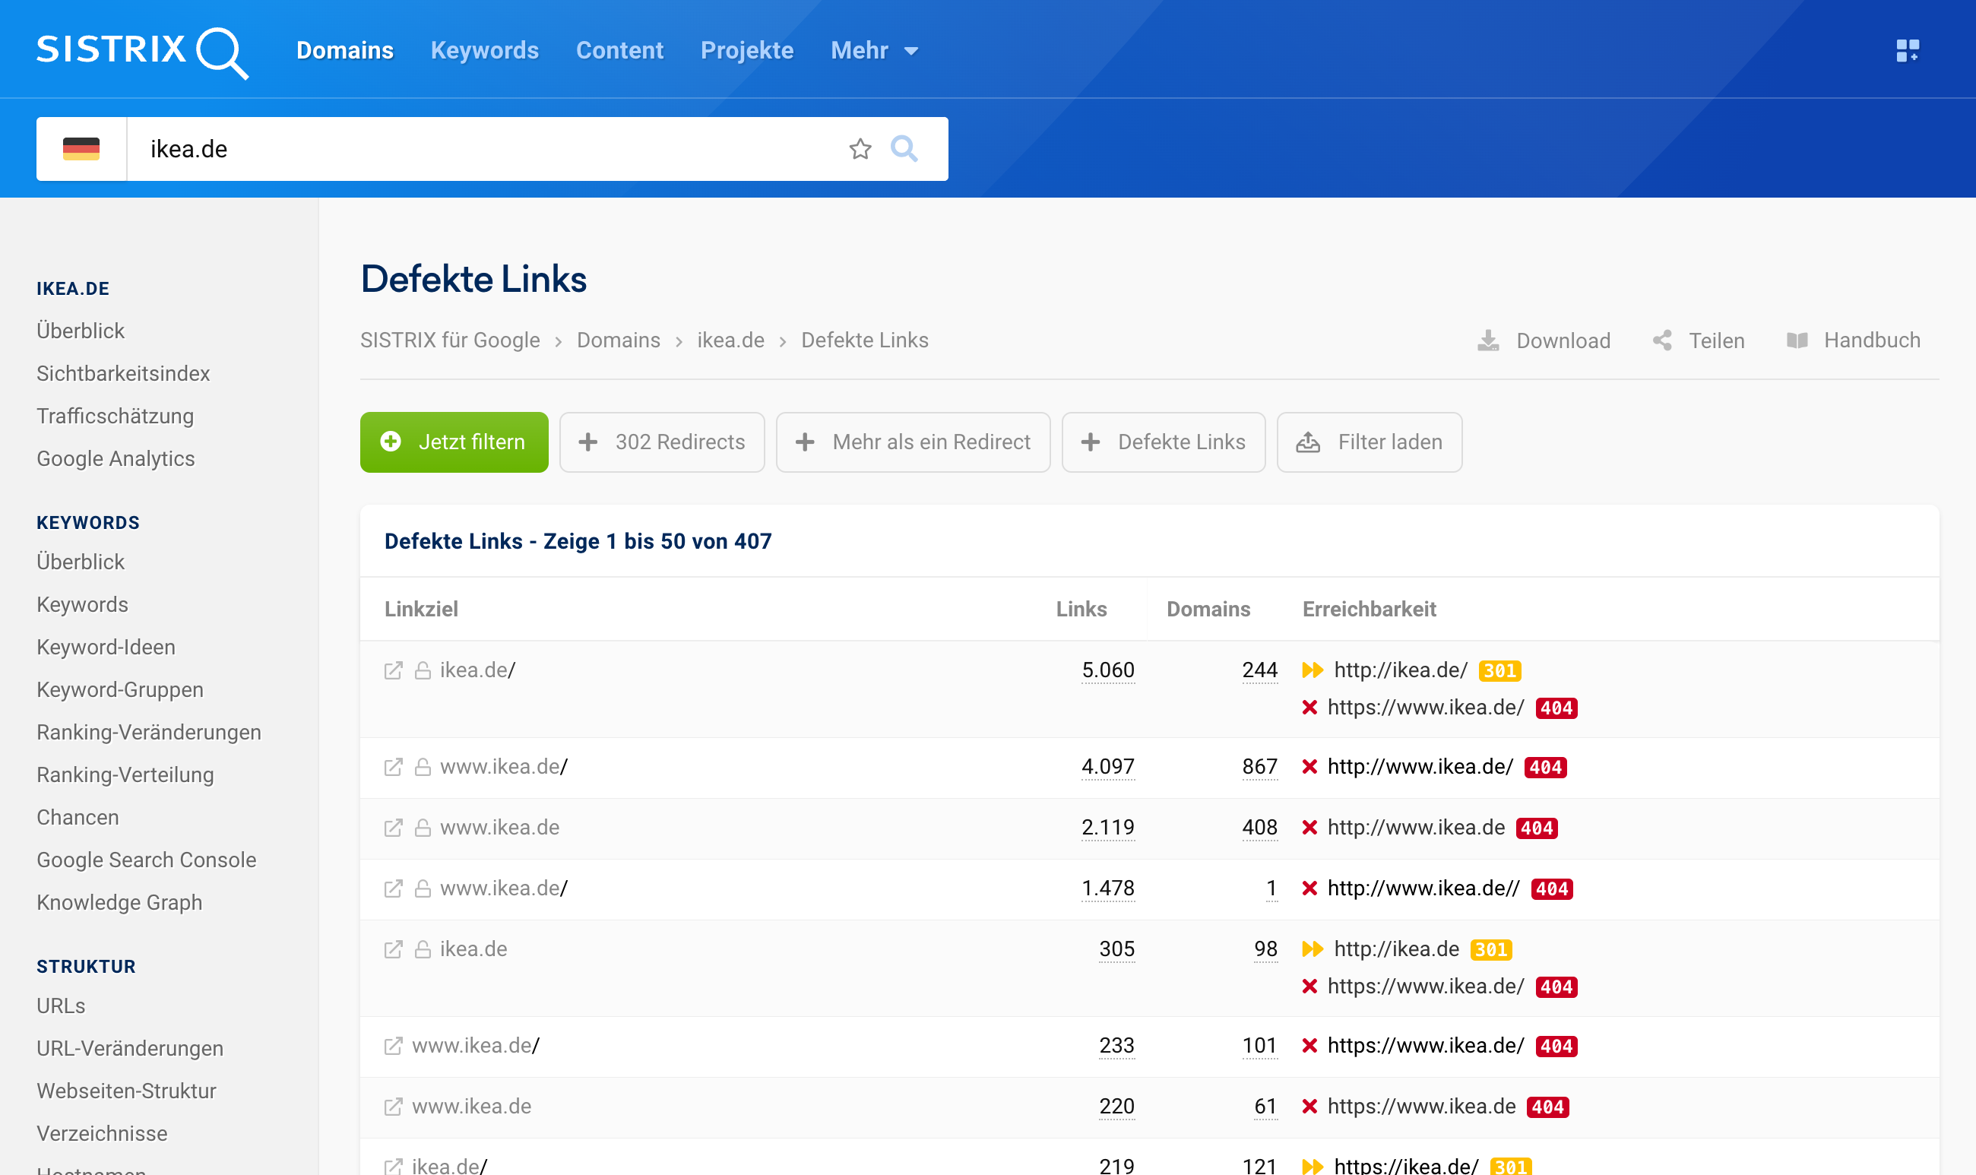Click the Teilen share icon

1663,340
